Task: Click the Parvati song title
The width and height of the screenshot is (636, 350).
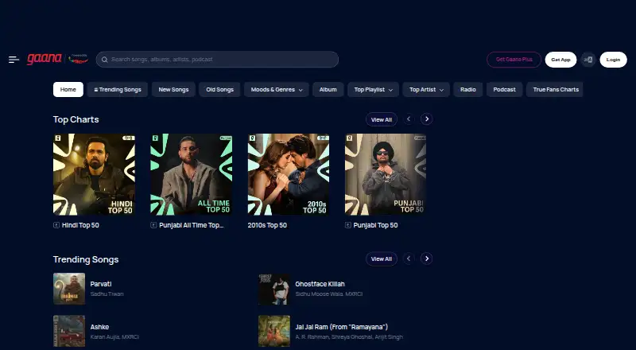Action: click(101, 284)
